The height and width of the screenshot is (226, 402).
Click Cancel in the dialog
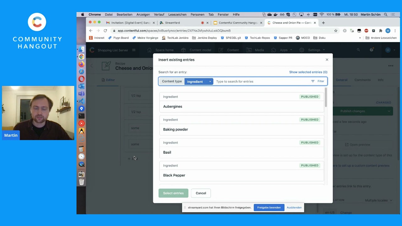[x=201, y=193]
